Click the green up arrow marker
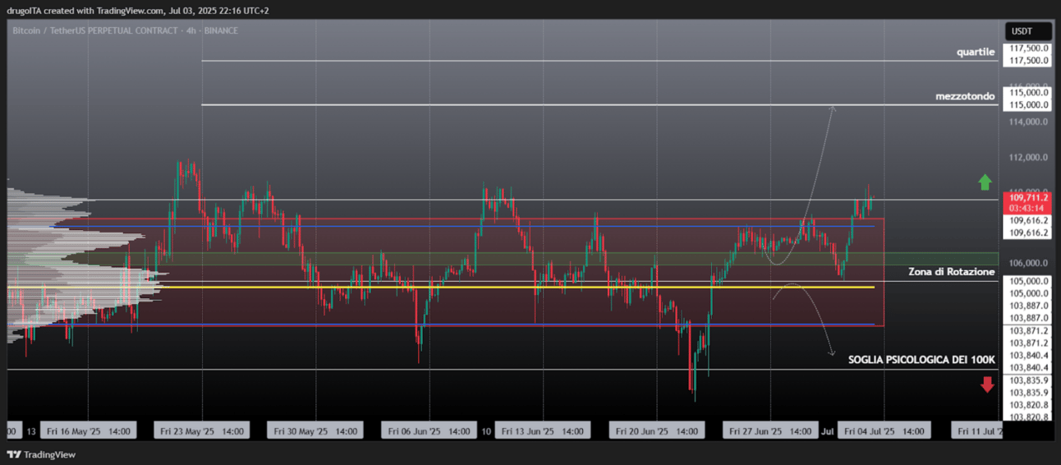 pos(985,182)
